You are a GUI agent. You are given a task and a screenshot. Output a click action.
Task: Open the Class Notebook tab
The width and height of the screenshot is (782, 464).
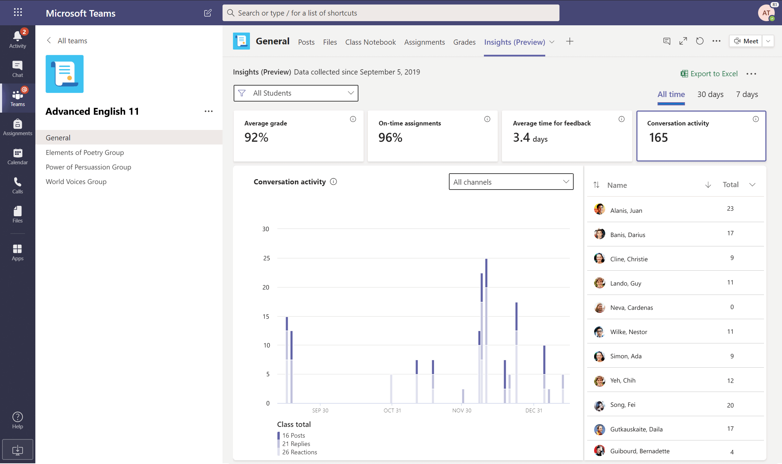tap(370, 42)
